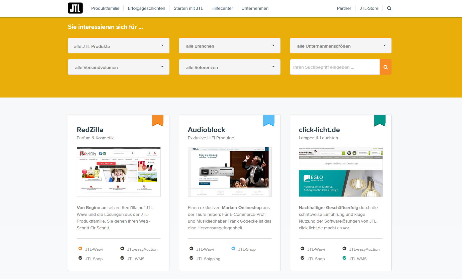462x279 pixels.
Task: Click 'Parfum & Kosmetik' subtitle text
Action: (x=95, y=138)
